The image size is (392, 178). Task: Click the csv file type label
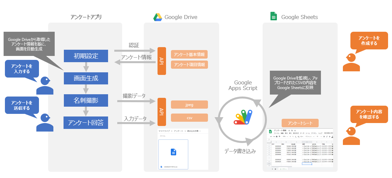coord(189,117)
